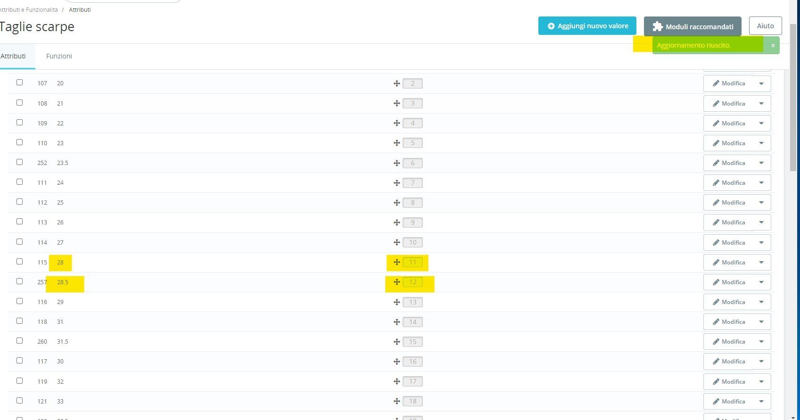Expand the action dropdown arrow for value 25
The height and width of the screenshot is (420, 800).
click(x=761, y=203)
